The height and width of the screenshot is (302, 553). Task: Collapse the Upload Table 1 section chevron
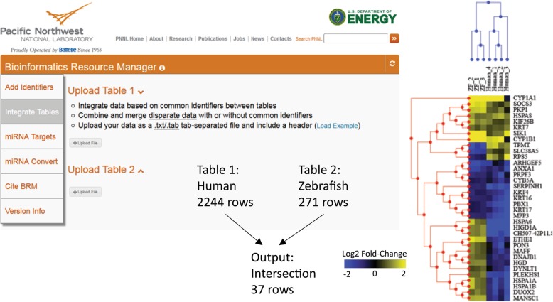tap(141, 92)
